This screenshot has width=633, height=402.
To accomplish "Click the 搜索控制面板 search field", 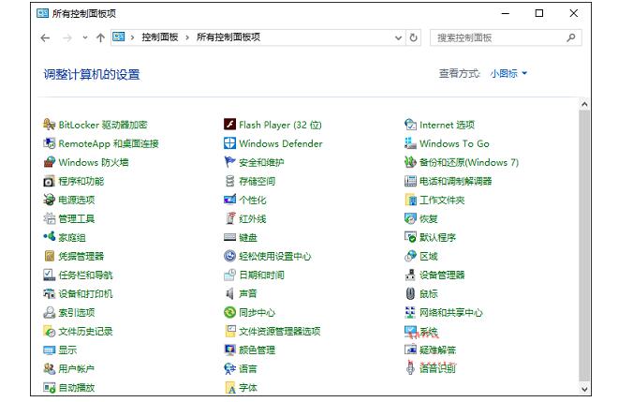I will click(x=506, y=37).
